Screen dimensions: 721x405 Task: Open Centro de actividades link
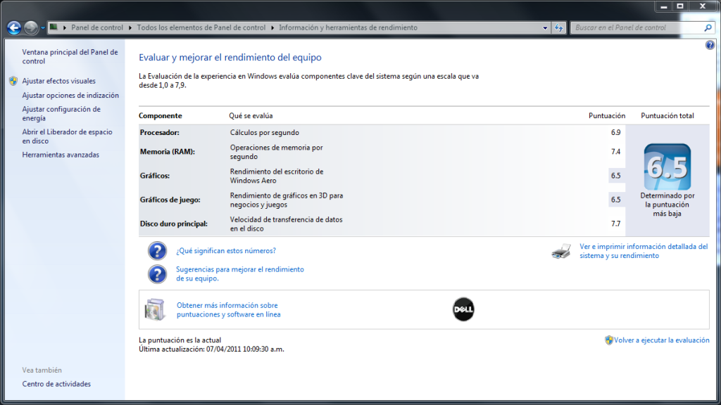click(56, 384)
